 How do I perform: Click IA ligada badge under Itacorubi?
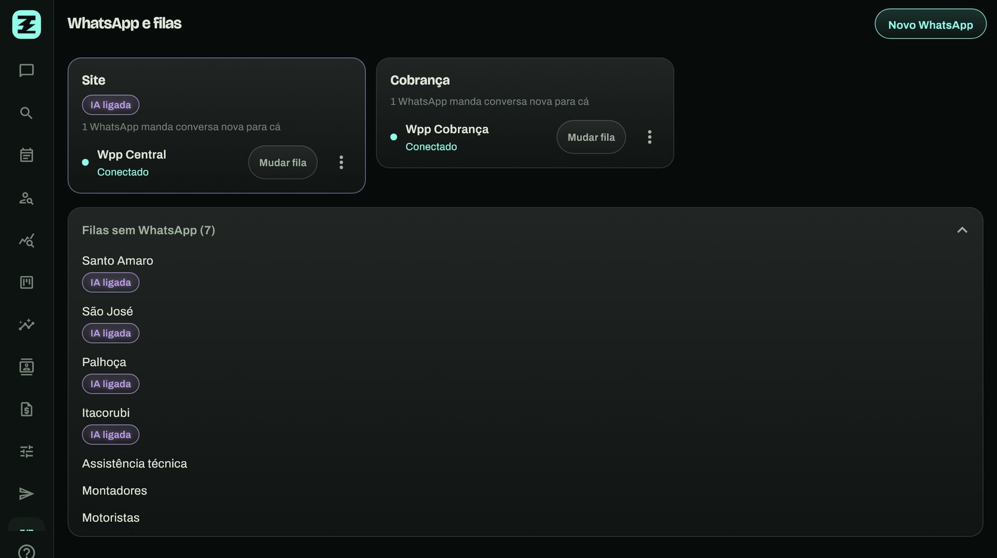[111, 435]
